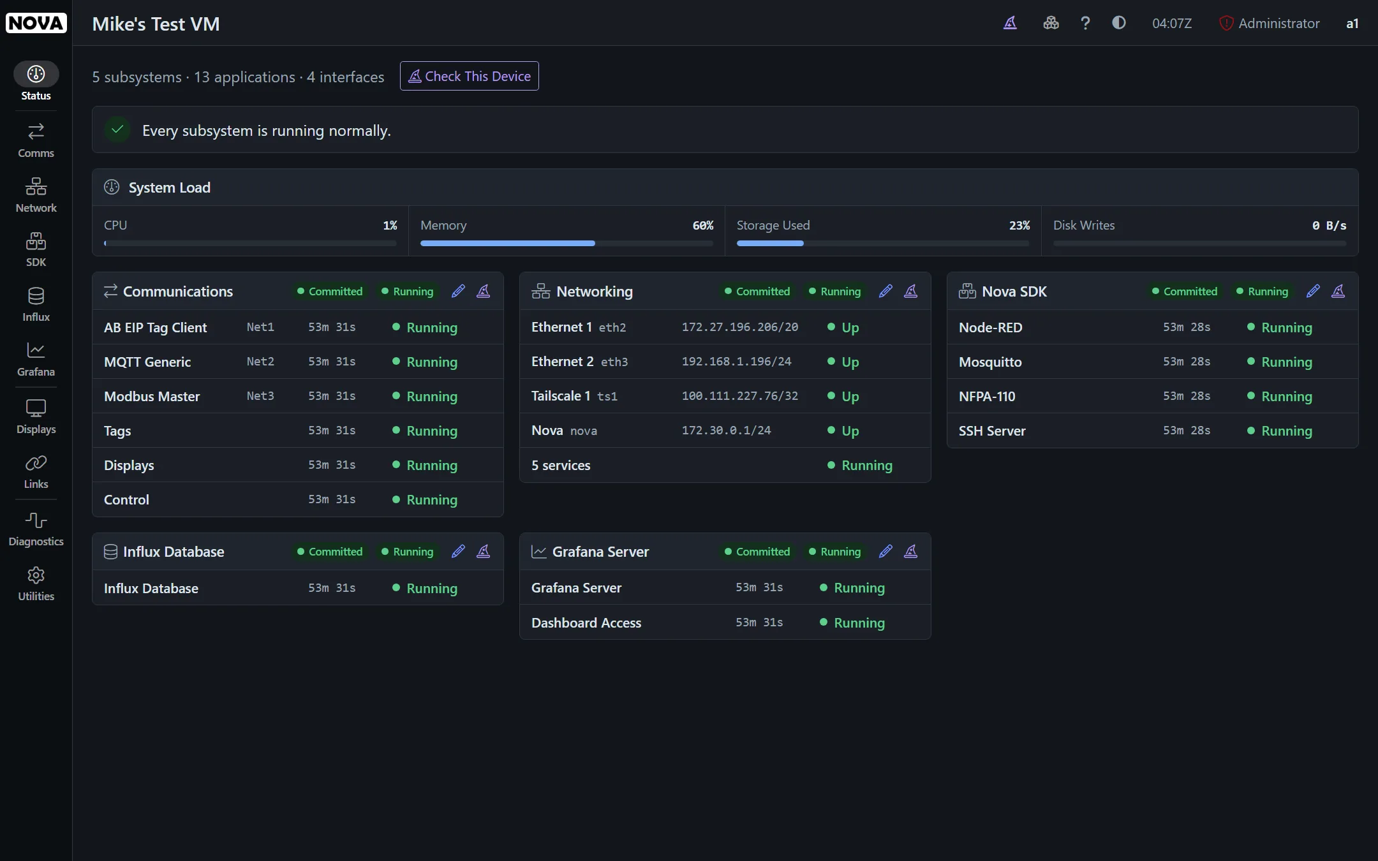Select the Tailscale 1 interface row
The height and width of the screenshot is (861, 1378).
[x=725, y=396]
